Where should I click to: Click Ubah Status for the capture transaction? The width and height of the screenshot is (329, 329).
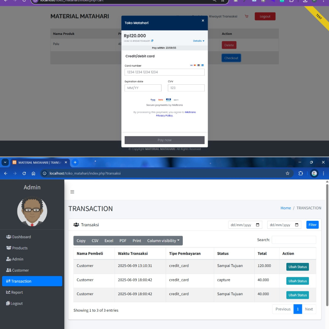click(x=297, y=281)
